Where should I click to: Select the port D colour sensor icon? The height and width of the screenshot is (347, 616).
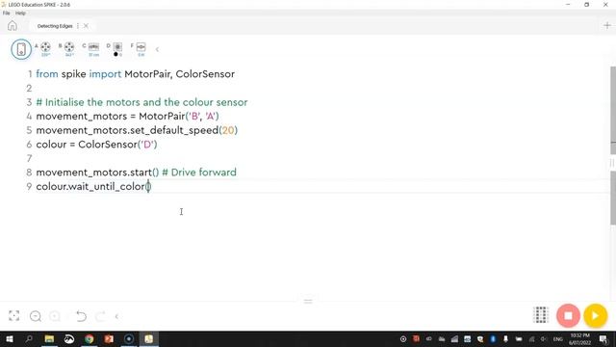117,47
